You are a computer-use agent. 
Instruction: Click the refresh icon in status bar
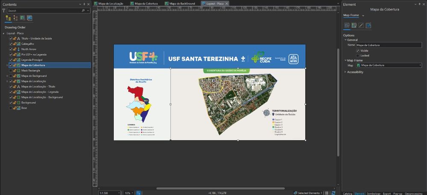pyautogui.click(x=334, y=193)
